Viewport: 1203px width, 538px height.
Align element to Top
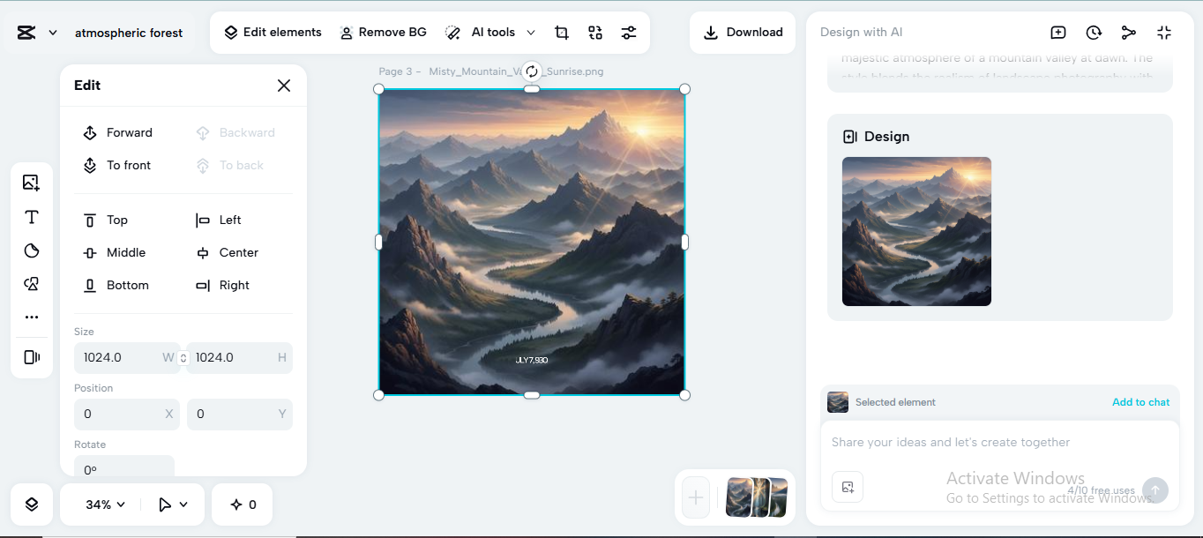pyautogui.click(x=105, y=220)
